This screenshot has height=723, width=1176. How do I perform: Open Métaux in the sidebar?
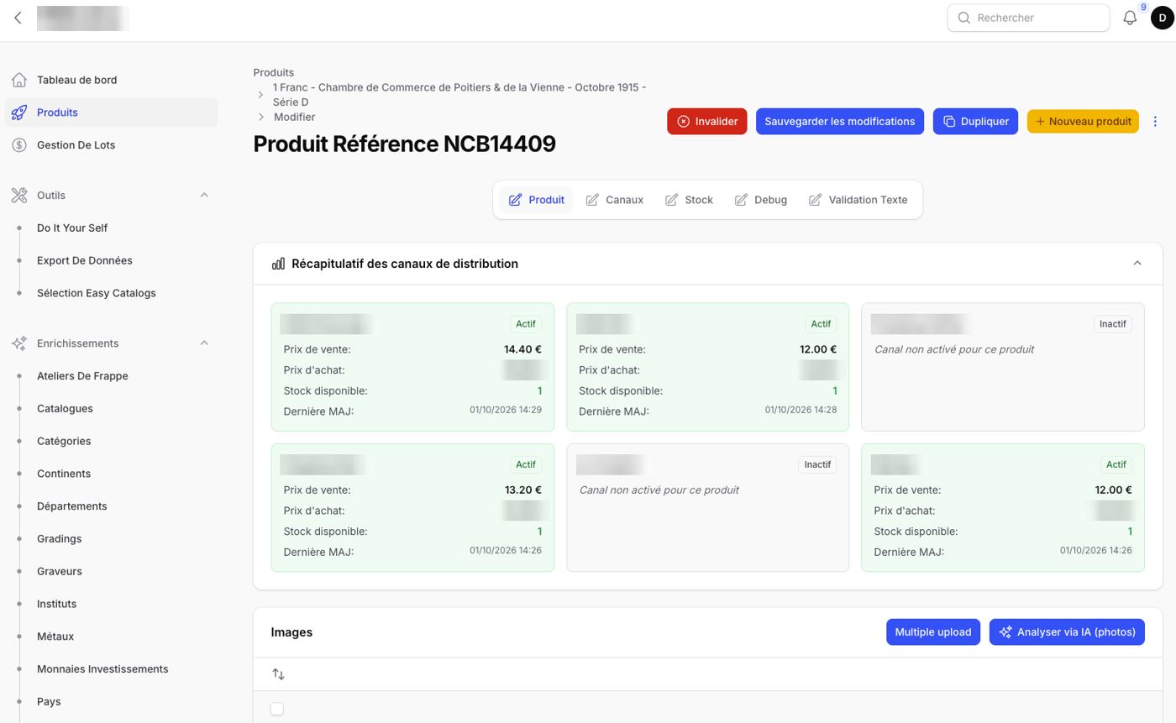pyautogui.click(x=55, y=637)
